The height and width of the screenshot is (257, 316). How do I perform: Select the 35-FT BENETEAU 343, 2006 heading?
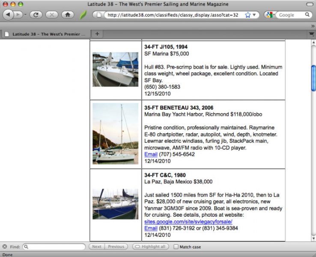(x=179, y=108)
